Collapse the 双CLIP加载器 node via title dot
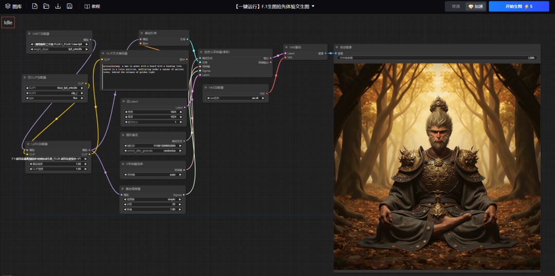555x276 pixels. tap(25, 77)
